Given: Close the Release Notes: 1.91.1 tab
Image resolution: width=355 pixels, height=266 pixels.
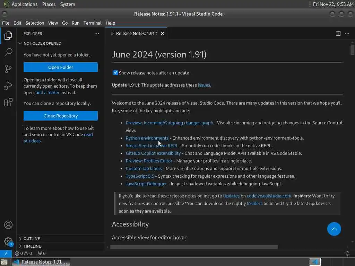Looking at the screenshot, I should 162,34.
